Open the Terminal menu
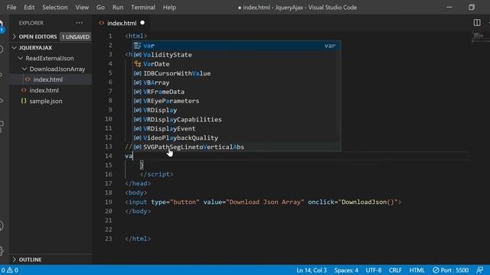490x275 pixels. click(x=143, y=7)
